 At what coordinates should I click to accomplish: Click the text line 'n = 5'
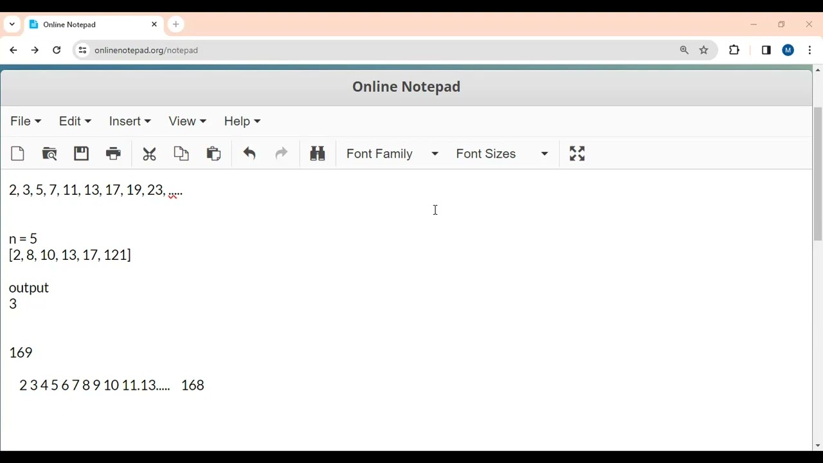pos(23,239)
